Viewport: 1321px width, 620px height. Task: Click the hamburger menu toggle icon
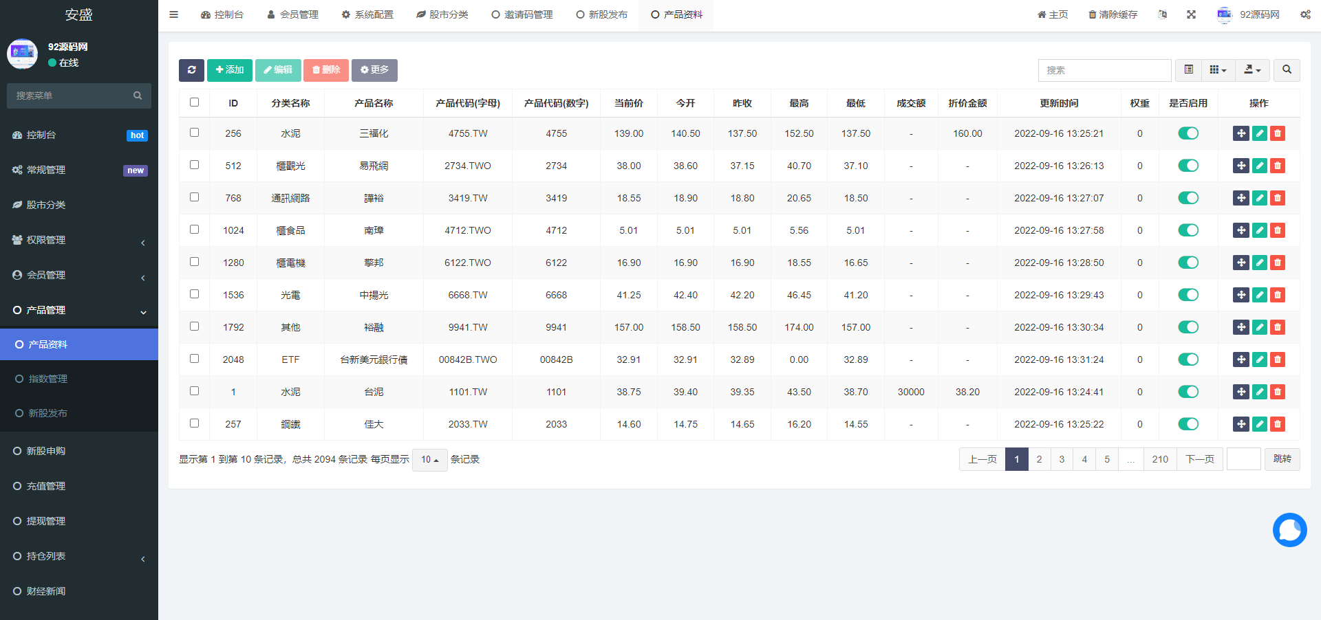coord(174,14)
